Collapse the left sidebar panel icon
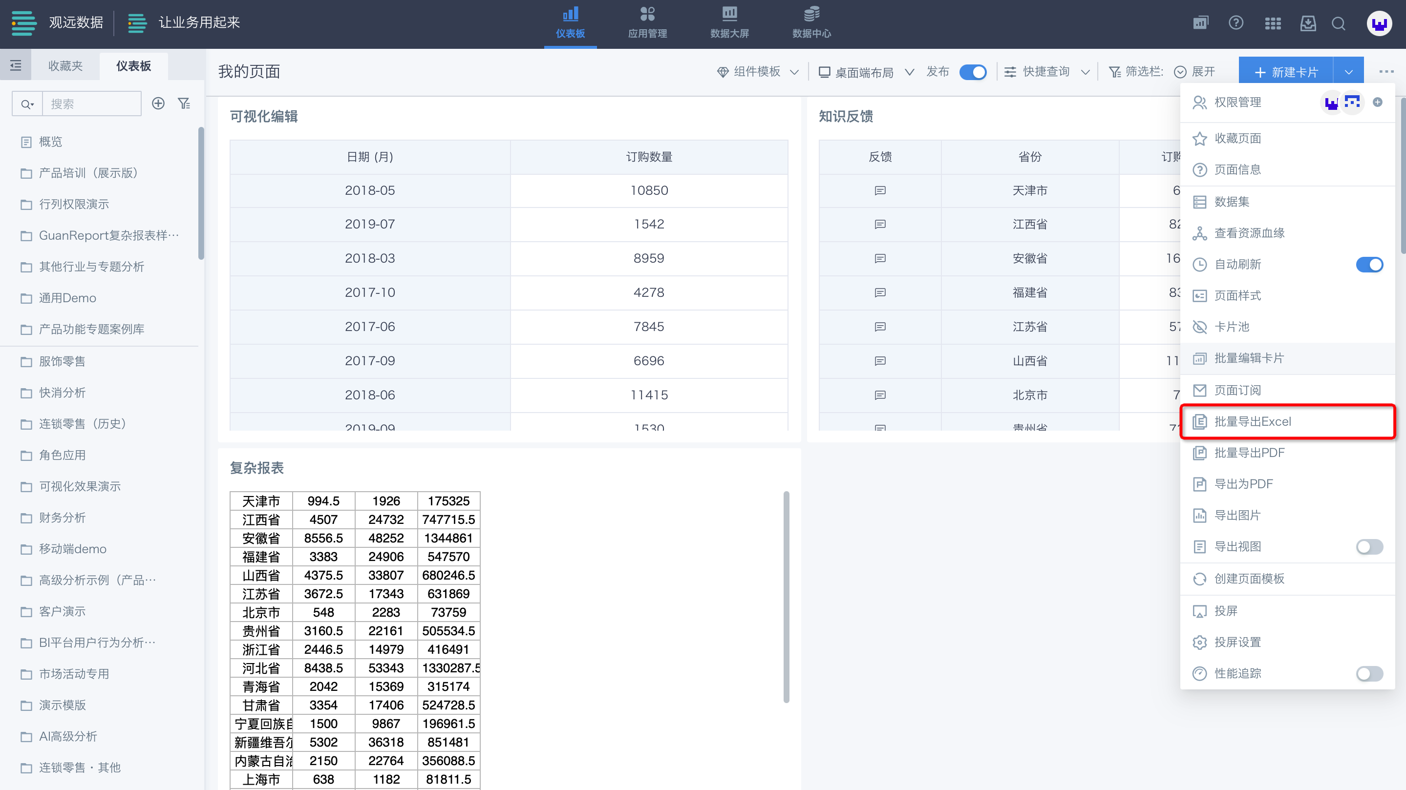The image size is (1406, 790). [x=16, y=66]
